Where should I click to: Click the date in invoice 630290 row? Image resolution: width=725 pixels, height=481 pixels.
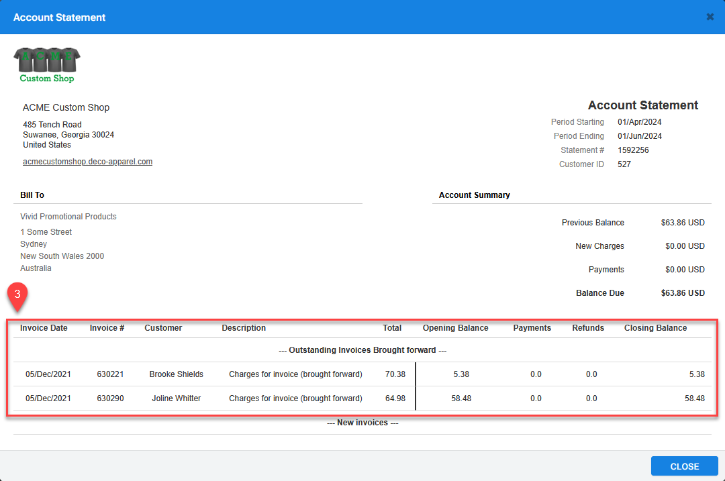pyautogui.click(x=48, y=398)
